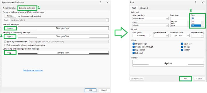Expand the Underline style dropdown

pyautogui.click(x=167, y=36)
